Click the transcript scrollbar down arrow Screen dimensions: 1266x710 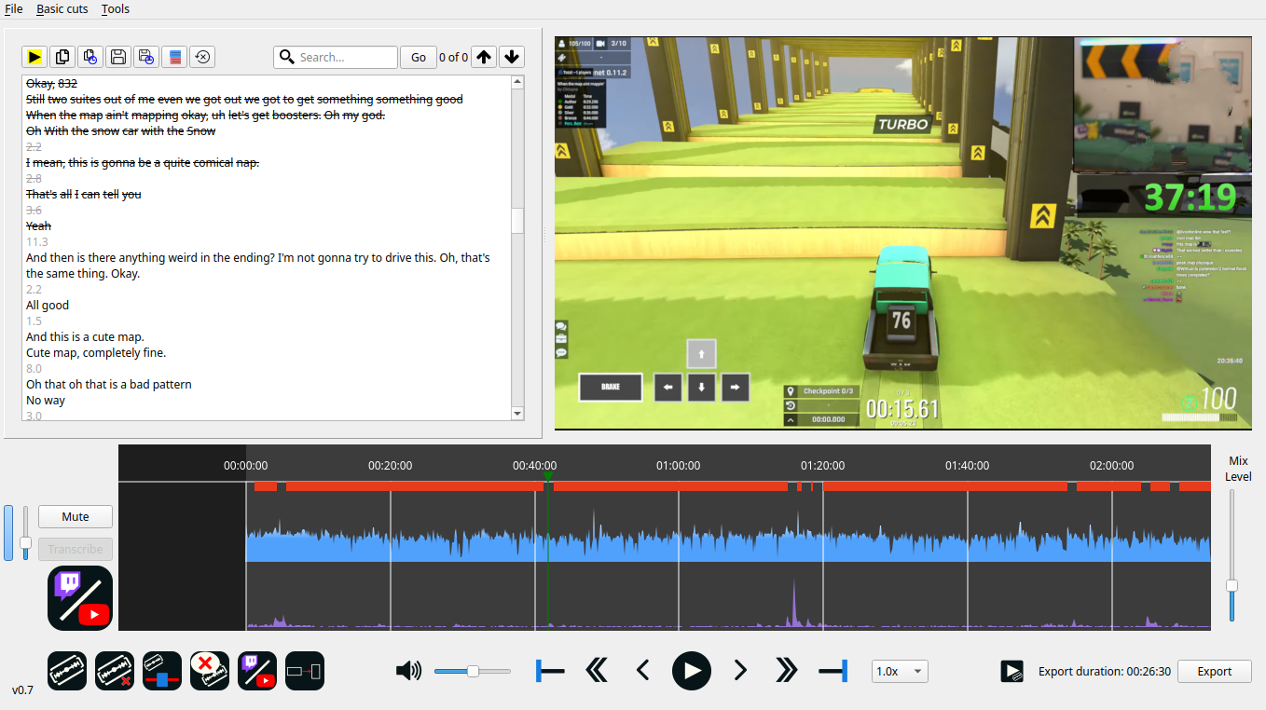(x=518, y=414)
